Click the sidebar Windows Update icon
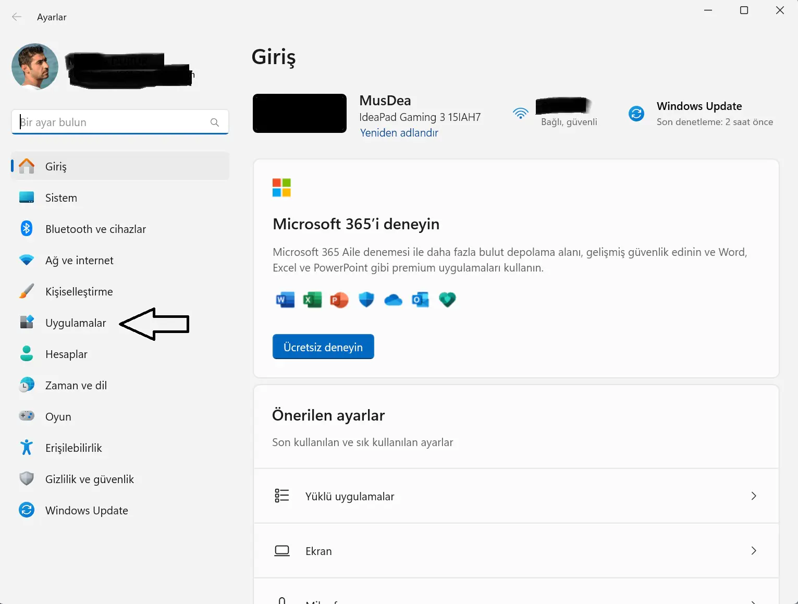This screenshot has height=604, width=798. pos(27,510)
